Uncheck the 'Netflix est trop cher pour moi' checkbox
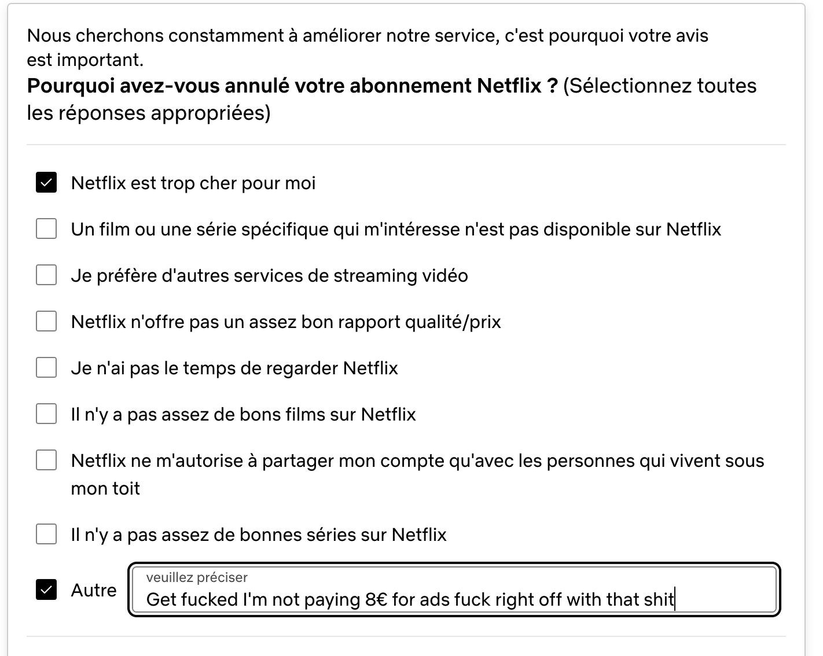This screenshot has height=656, width=823. point(46,183)
